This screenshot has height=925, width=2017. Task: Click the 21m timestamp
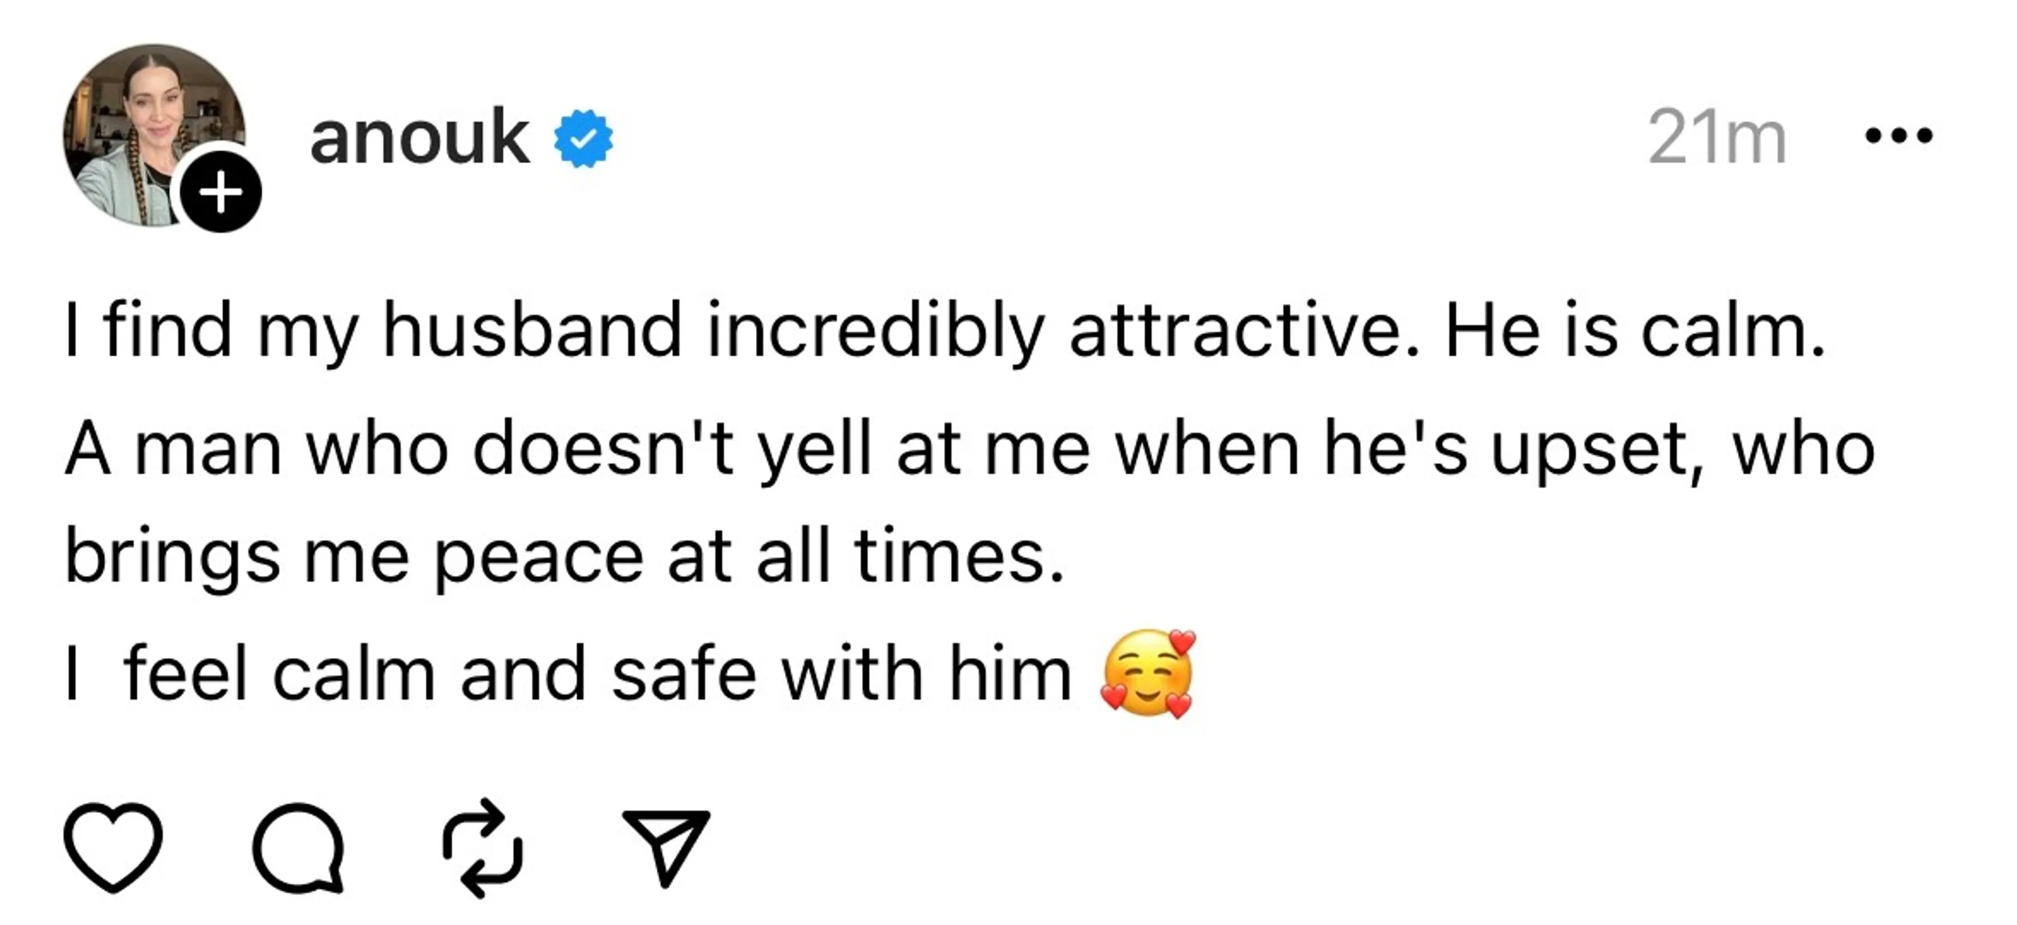tap(1717, 138)
